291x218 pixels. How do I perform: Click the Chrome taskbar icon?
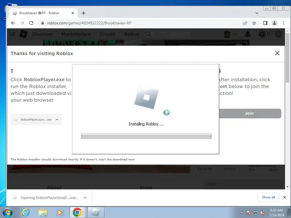[77, 212]
